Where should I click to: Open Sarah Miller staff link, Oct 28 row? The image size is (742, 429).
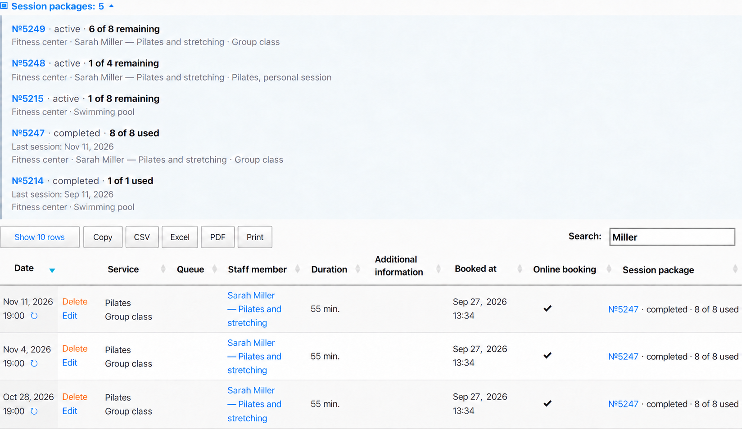coord(254,404)
